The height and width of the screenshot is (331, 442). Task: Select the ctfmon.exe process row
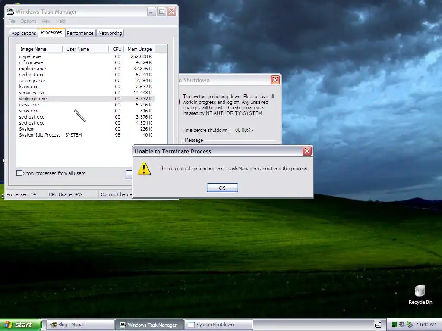85,62
